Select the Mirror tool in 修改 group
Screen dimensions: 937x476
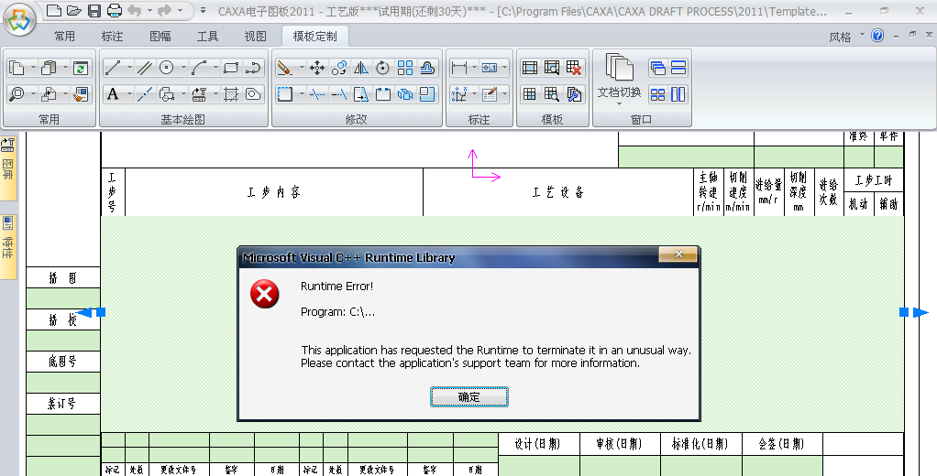click(x=360, y=68)
